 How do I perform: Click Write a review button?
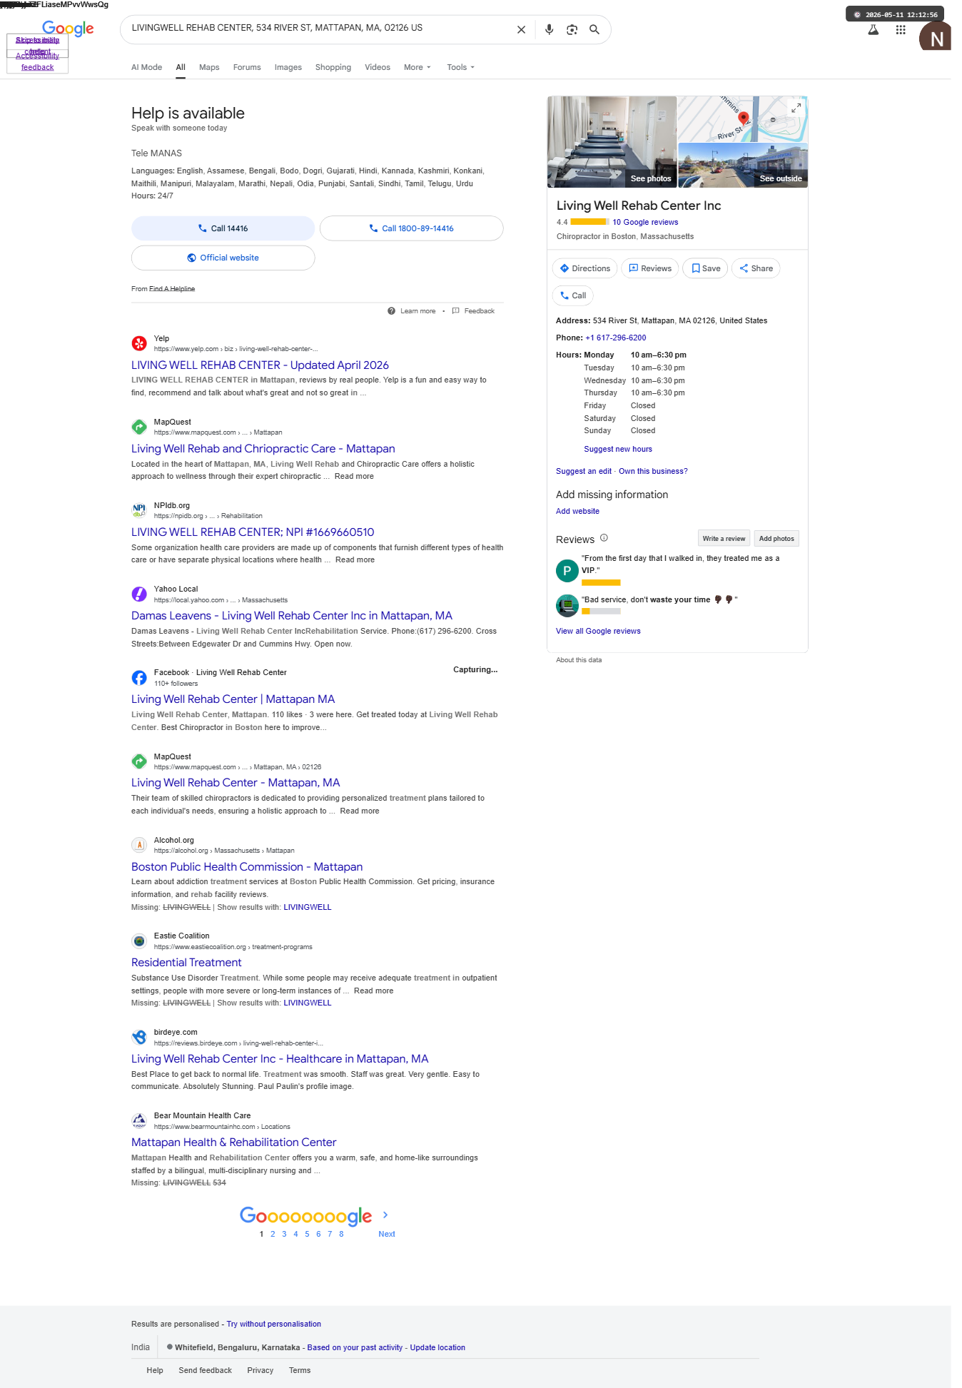724,539
